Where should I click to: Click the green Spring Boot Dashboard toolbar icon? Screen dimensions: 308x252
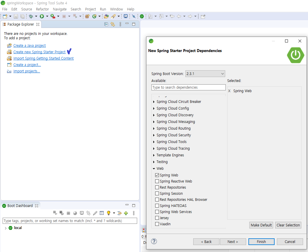(142, 16)
